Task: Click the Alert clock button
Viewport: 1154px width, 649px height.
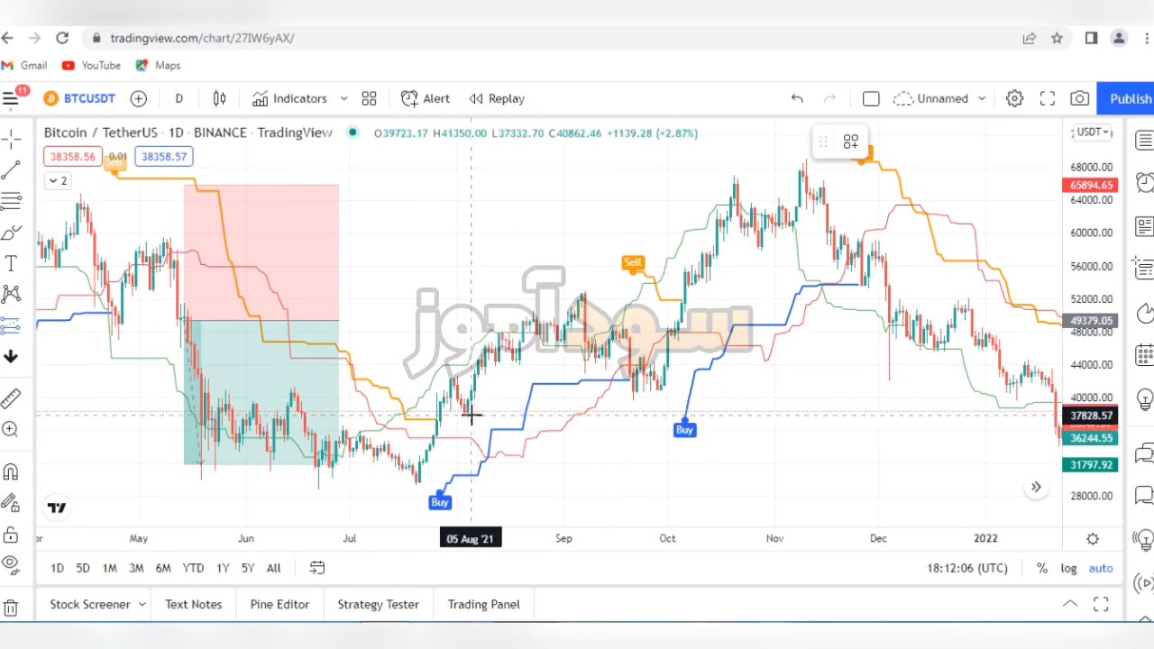Action: pyautogui.click(x=426, y=98)
